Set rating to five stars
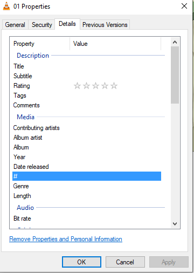This screenshot has width=194, height=273. 114,86
